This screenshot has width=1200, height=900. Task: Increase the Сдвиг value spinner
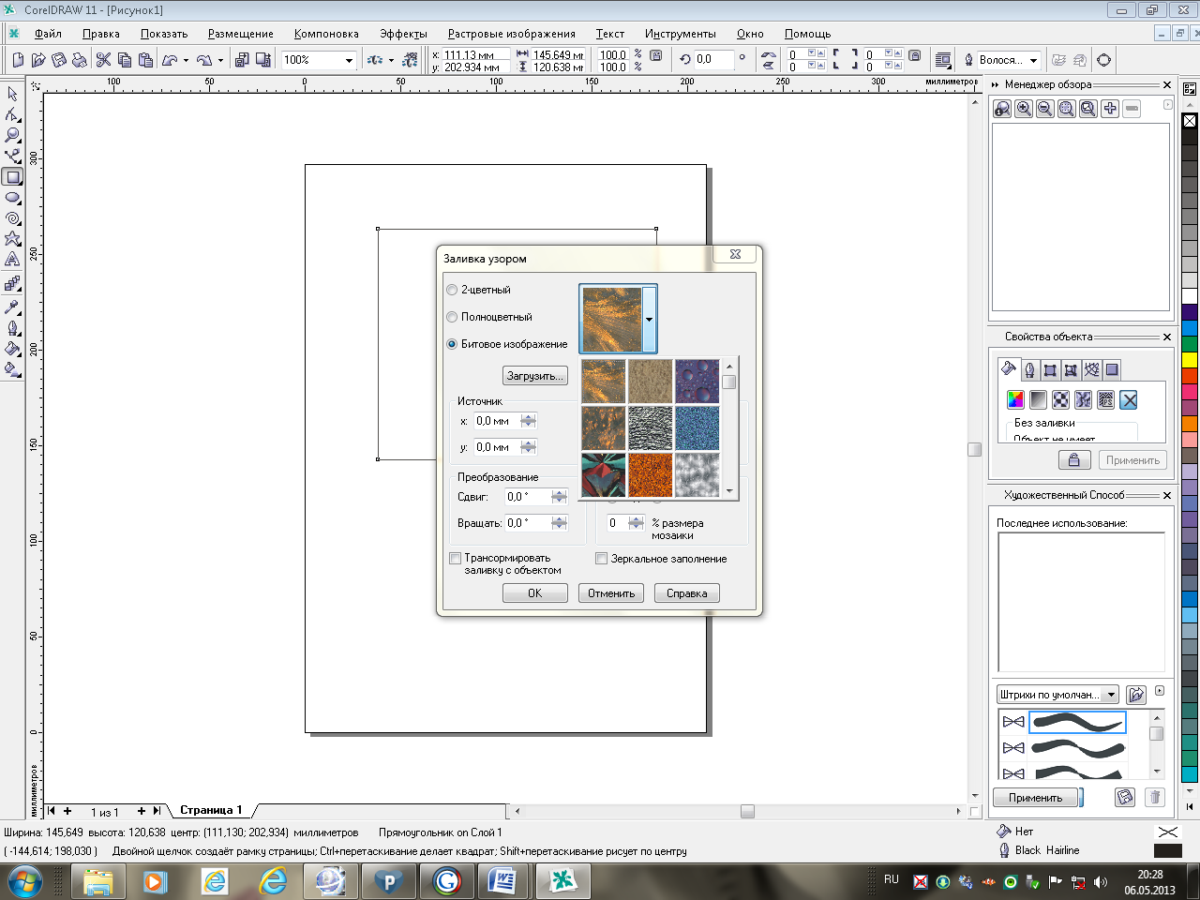(x=560, y=493)
